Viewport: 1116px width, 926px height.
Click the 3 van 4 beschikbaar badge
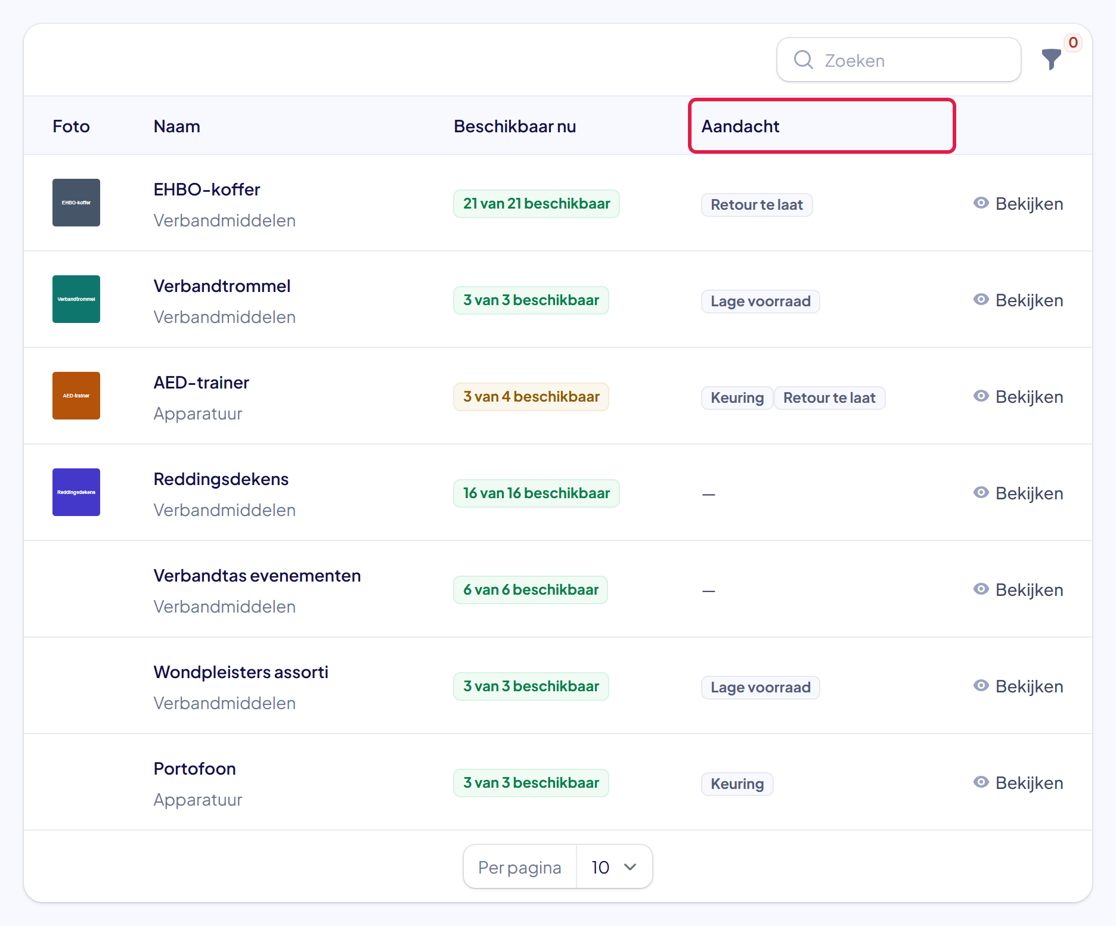tap(531, 397)
